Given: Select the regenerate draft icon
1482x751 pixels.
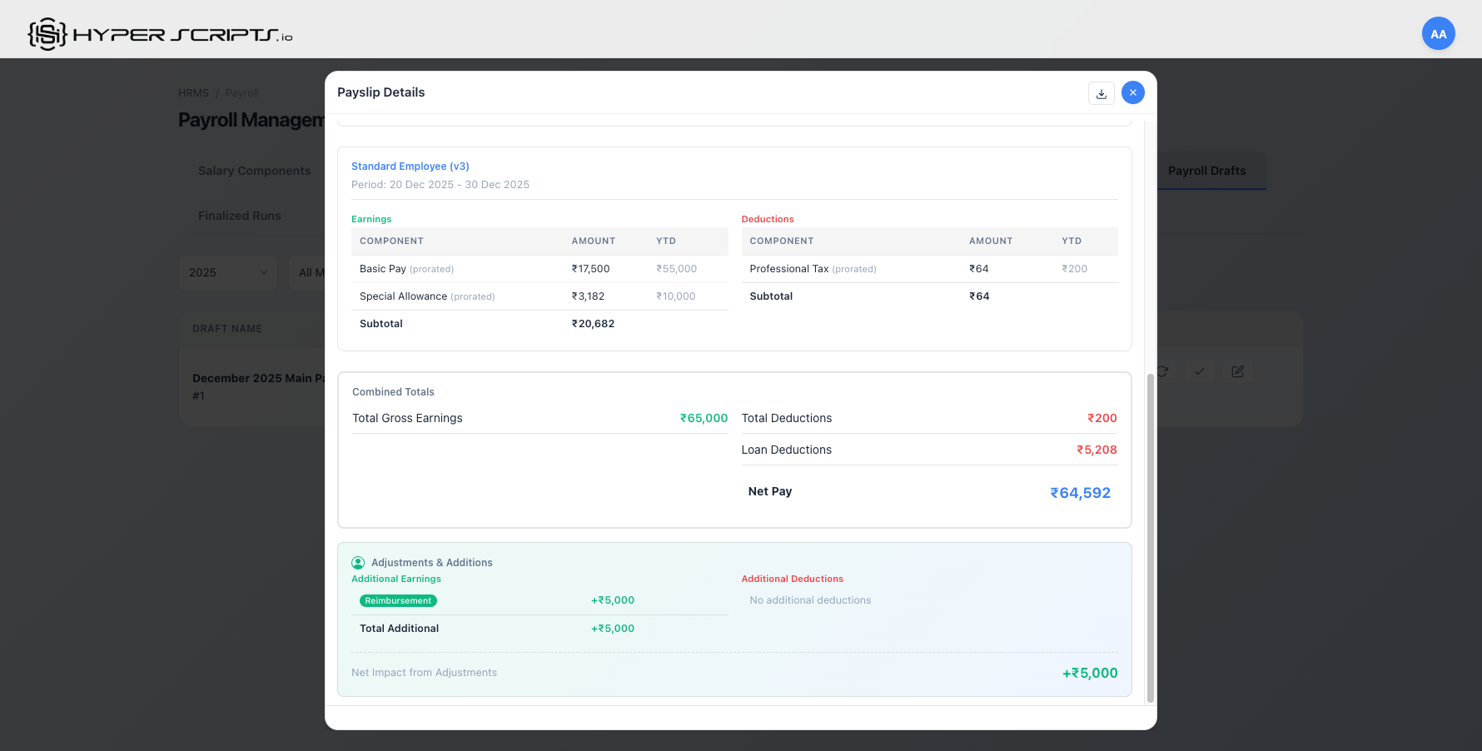Looking at the screenshot, I should click(1161, 371).
